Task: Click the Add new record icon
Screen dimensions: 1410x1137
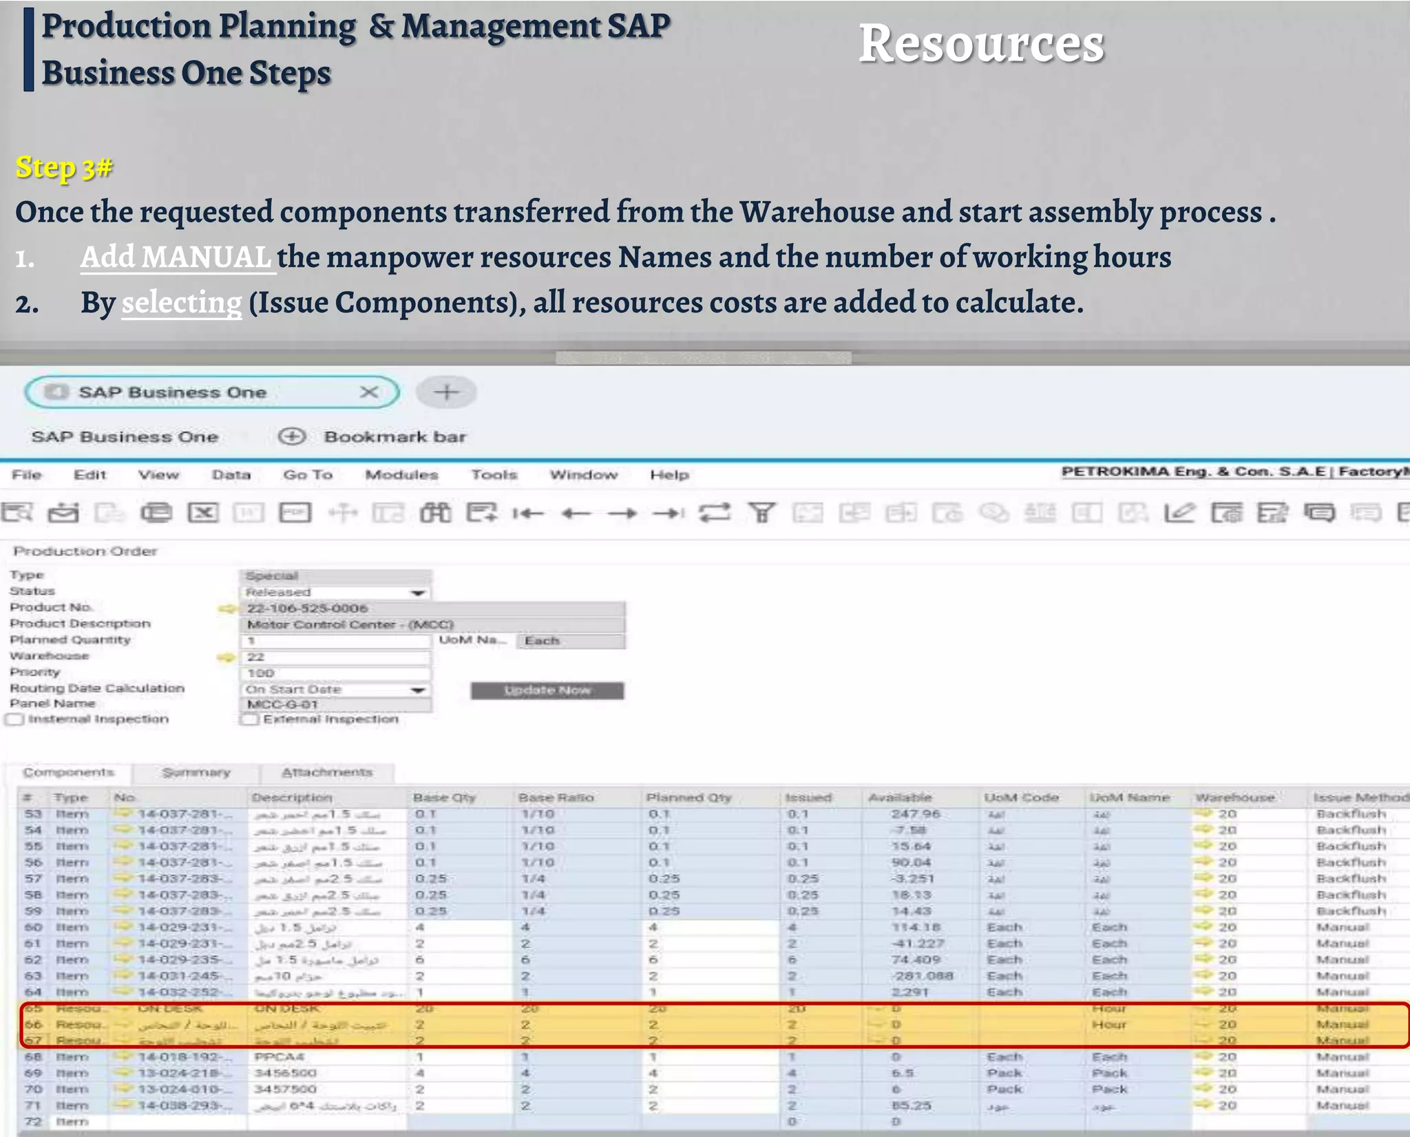Action: click(481, 513)
